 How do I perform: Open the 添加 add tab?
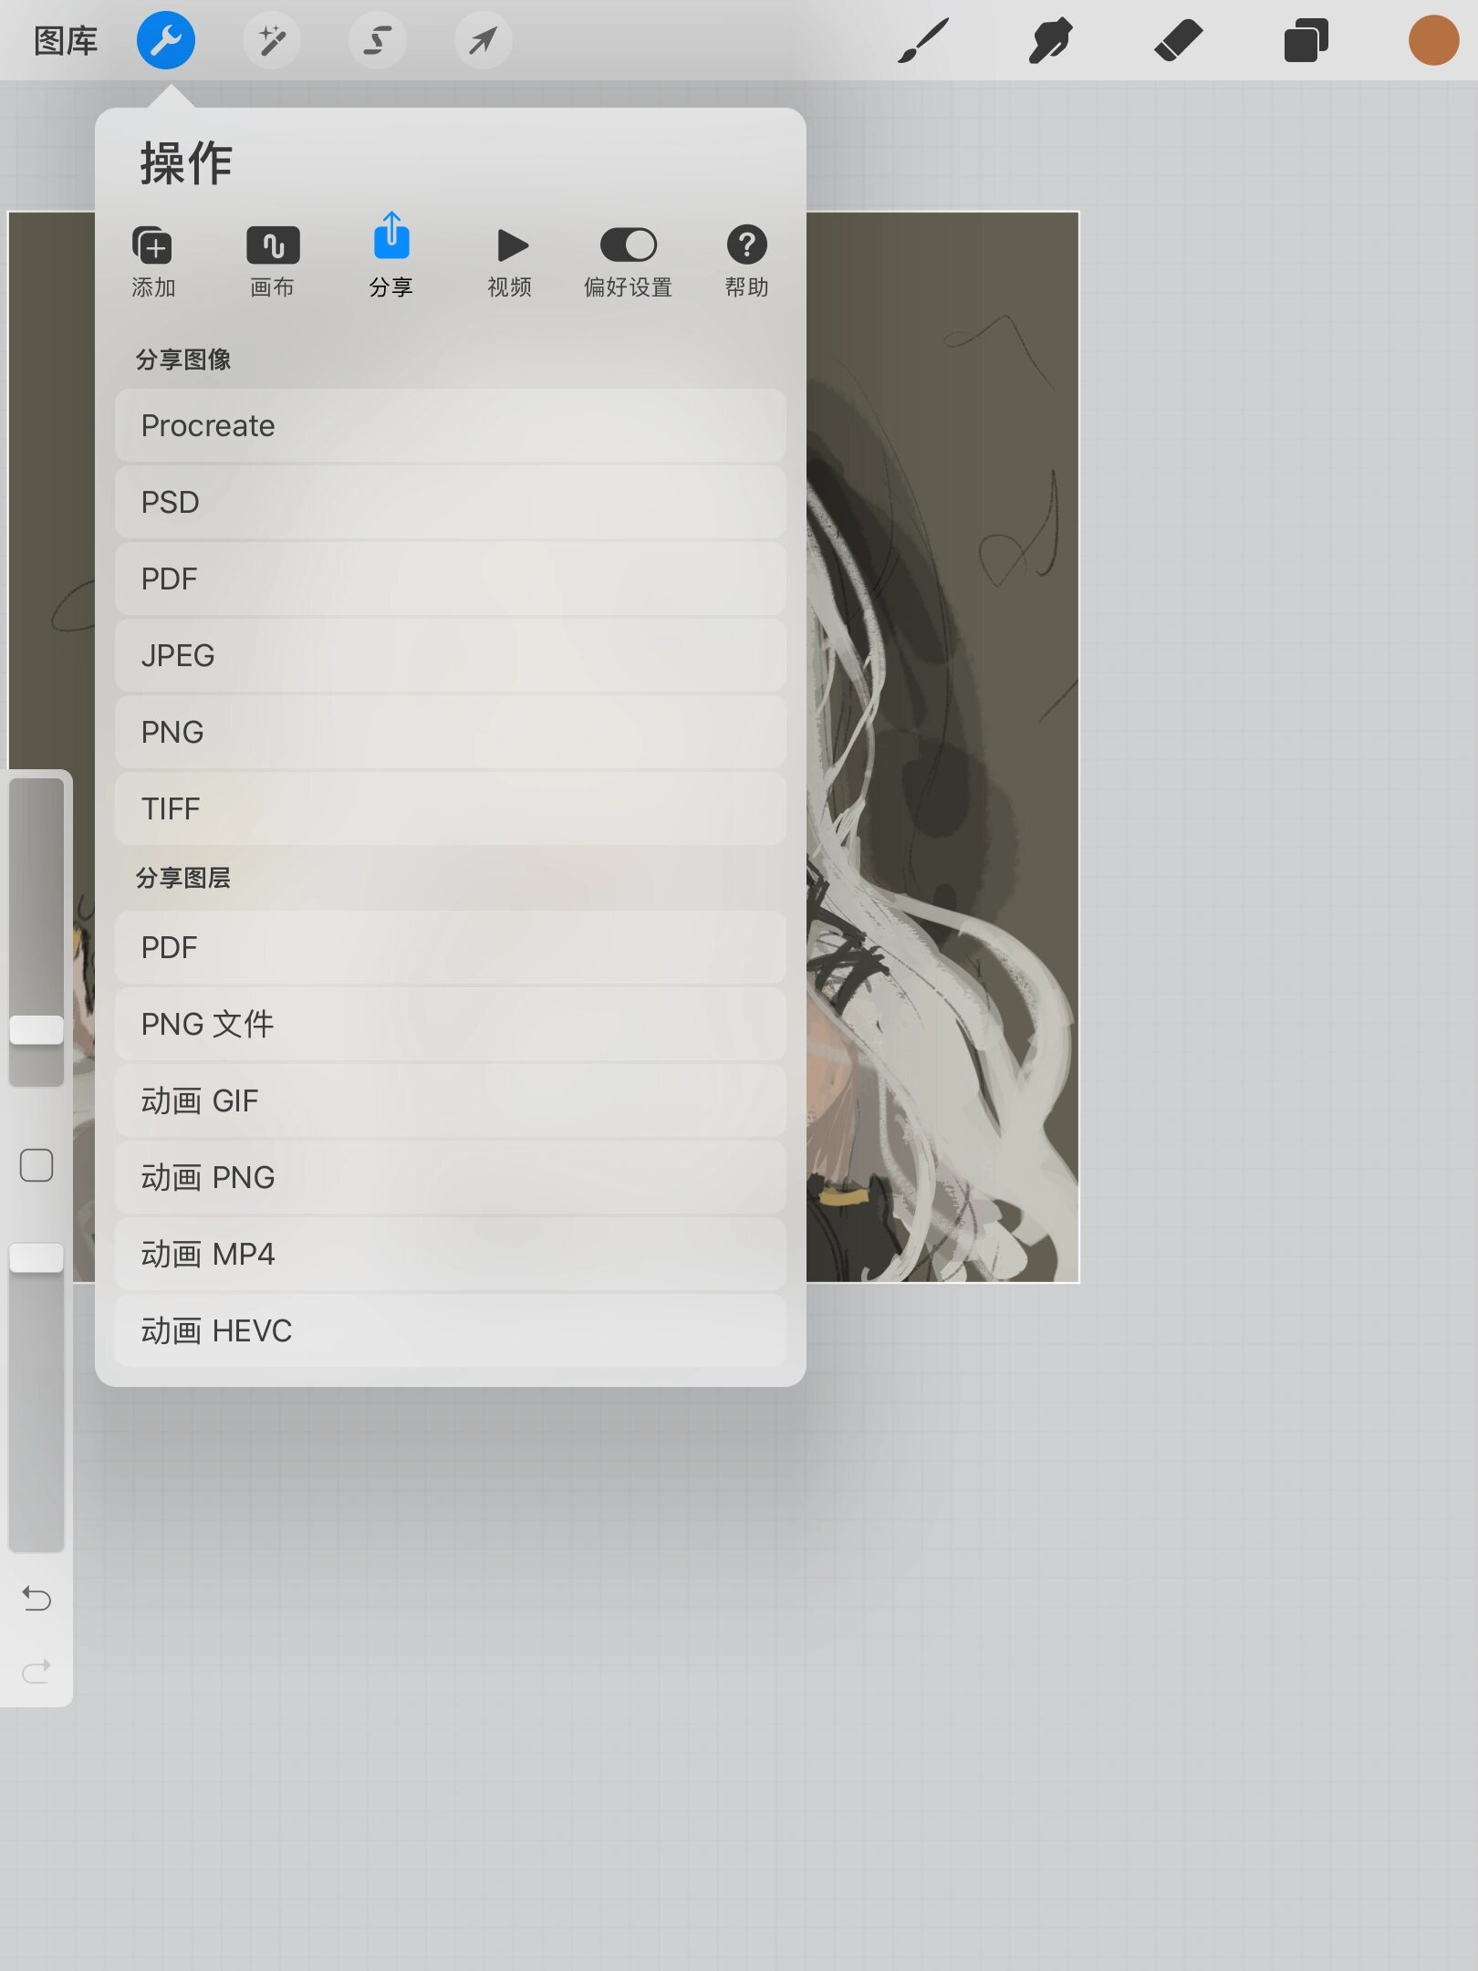click(153, 261)
